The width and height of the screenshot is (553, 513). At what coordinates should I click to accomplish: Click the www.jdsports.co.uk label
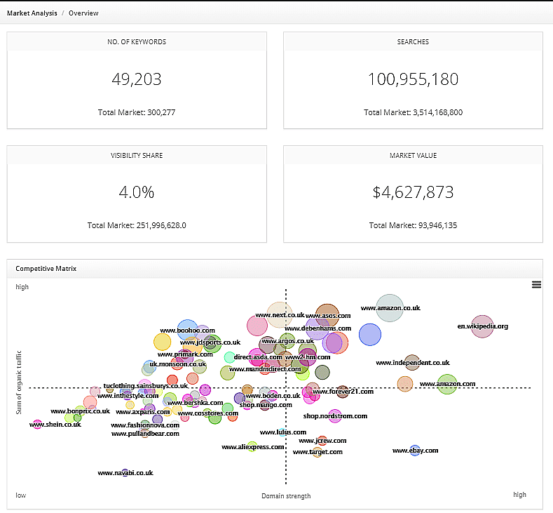tap(210, 342)
